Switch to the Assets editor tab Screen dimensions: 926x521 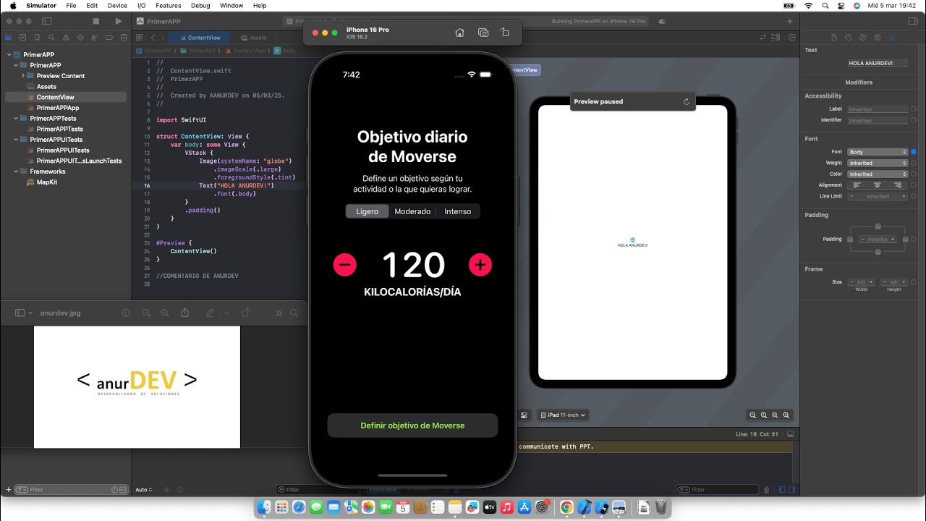point(254,38)
